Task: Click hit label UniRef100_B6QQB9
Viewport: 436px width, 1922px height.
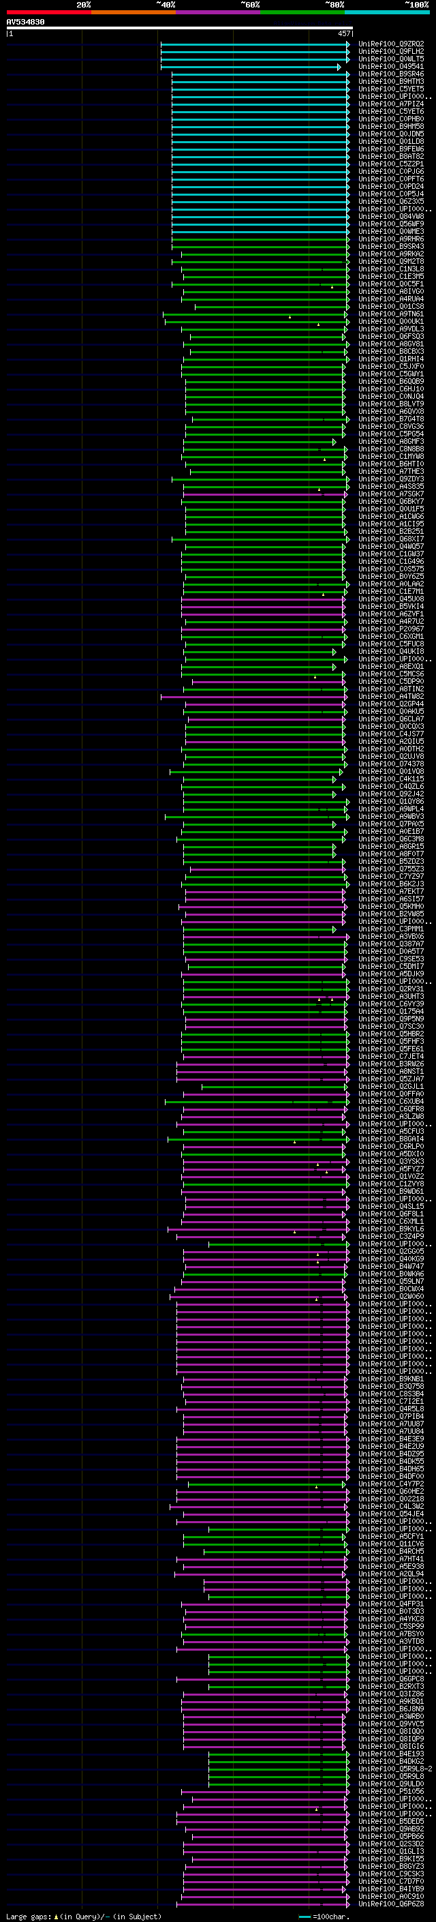Action: point(391,381)
